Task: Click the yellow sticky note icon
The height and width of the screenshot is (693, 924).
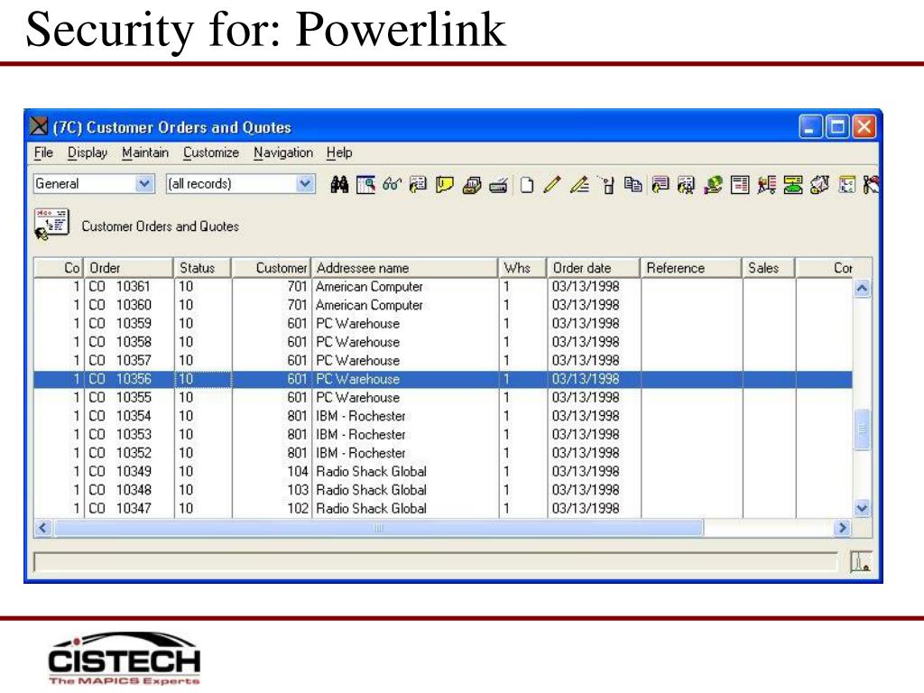Action: pyautogui.click(x=444, y=184)
